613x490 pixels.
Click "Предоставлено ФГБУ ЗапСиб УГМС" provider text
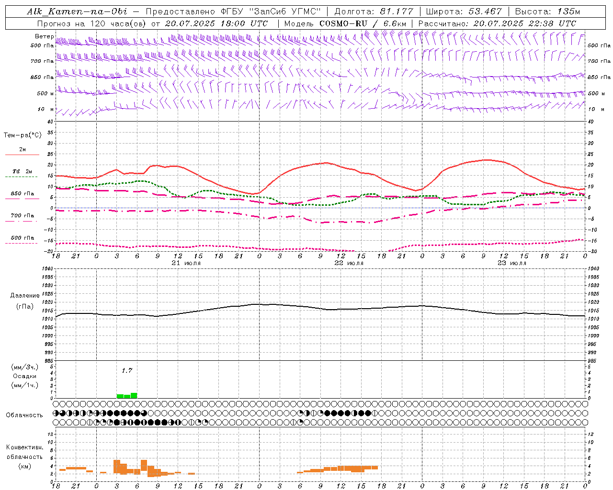coord(233,11)
